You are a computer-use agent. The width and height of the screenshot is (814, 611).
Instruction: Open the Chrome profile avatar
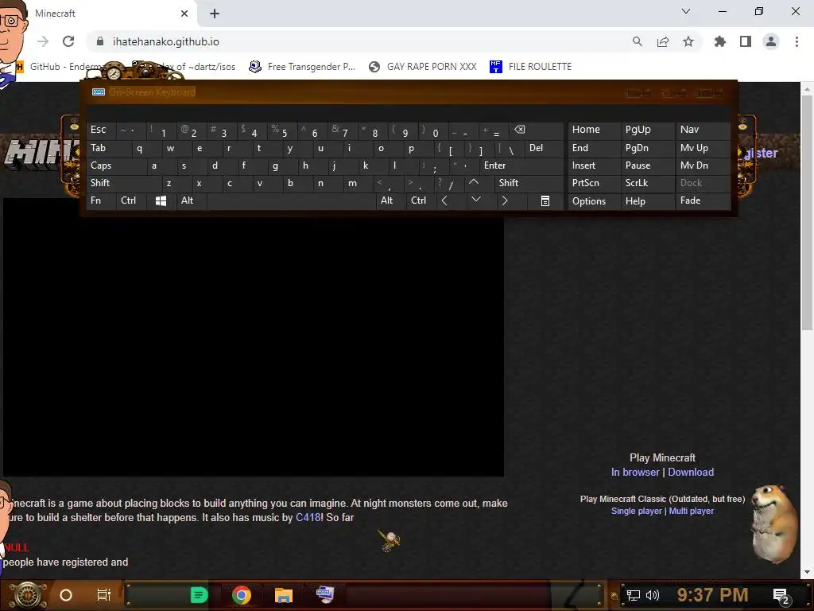(x=771, y=41)
